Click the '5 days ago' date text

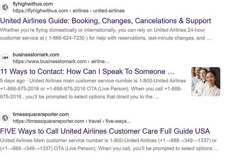click(12, 81)
